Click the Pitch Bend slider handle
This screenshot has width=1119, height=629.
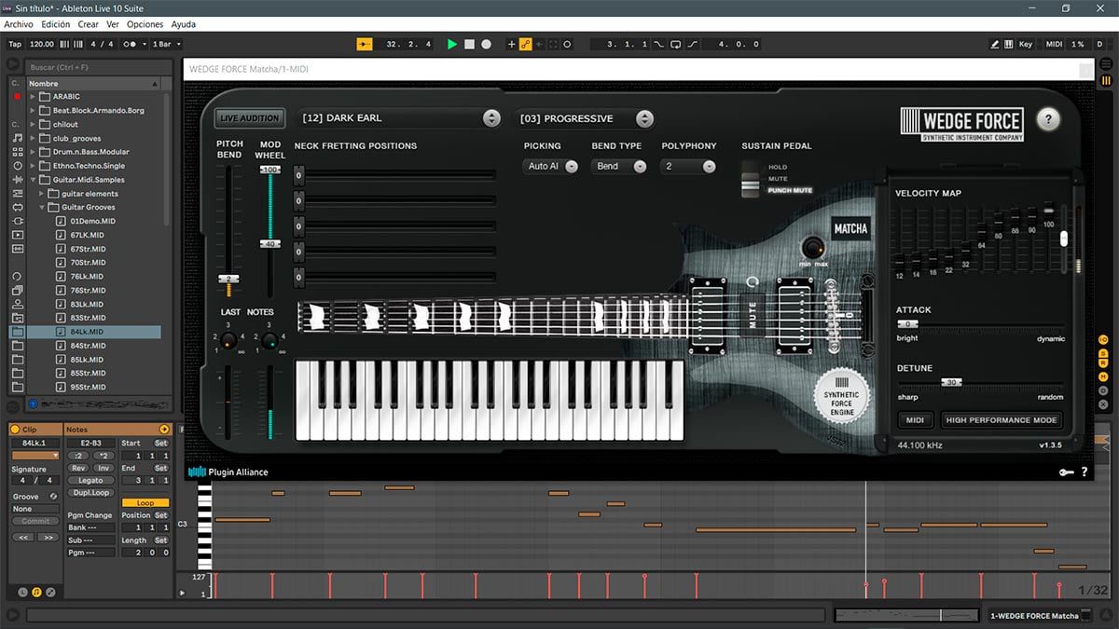228,279
